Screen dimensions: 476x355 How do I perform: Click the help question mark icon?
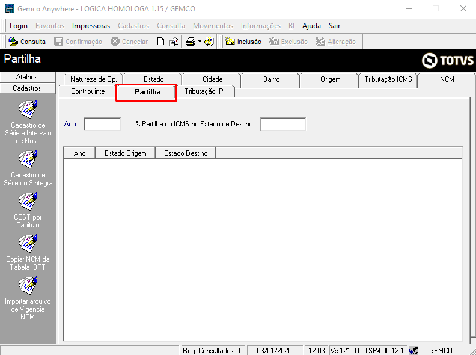(209, 42)
